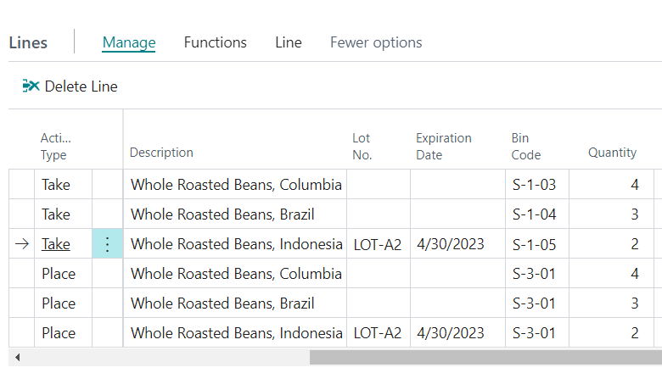Screen dimensions: 662x373
Task: Click the Delete Line icon
Action: pyautogui.click(x=31, y=86)
